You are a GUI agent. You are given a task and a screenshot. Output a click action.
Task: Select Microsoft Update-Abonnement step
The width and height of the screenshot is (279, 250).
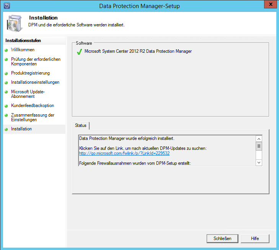tap(28, 94)
